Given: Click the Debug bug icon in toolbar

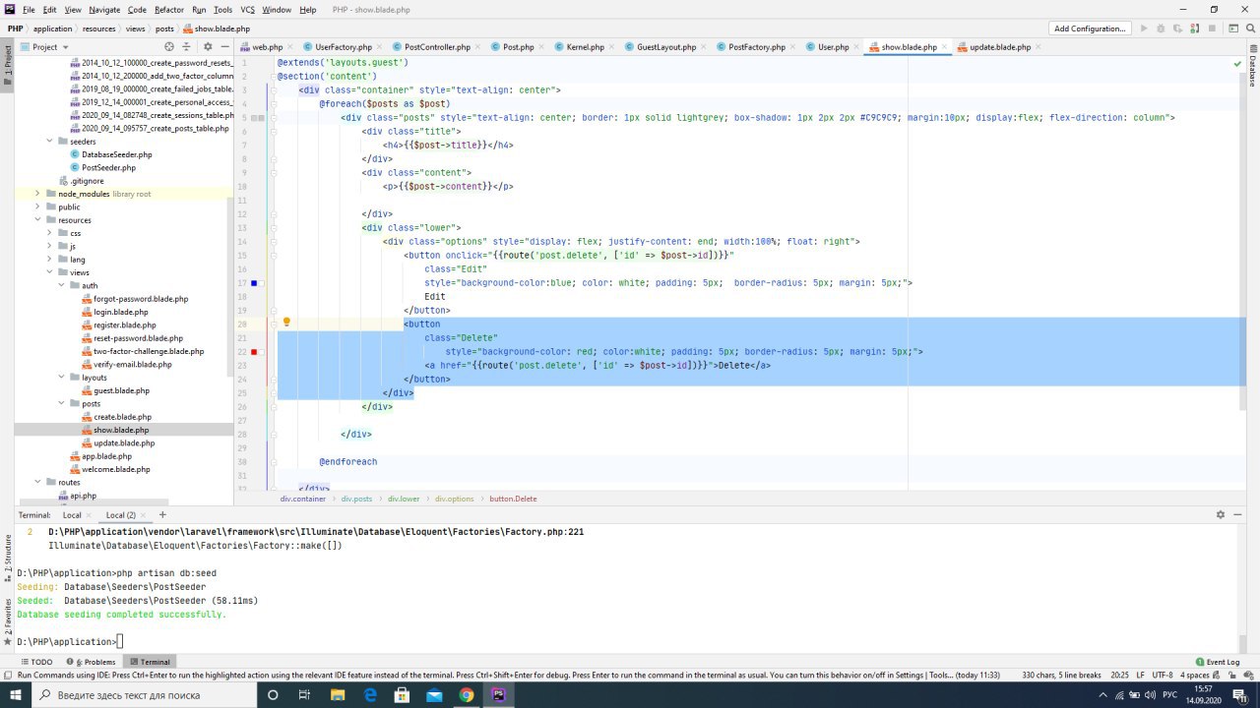Looking at the screenshot, I should click(1162, 29).
